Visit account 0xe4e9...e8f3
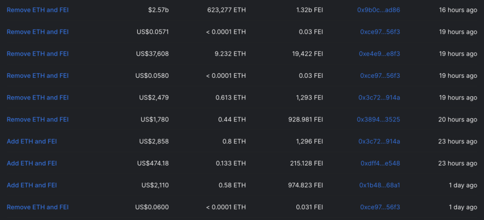The image size is (484, 220). pyautogui.click(x=379, y=54)
